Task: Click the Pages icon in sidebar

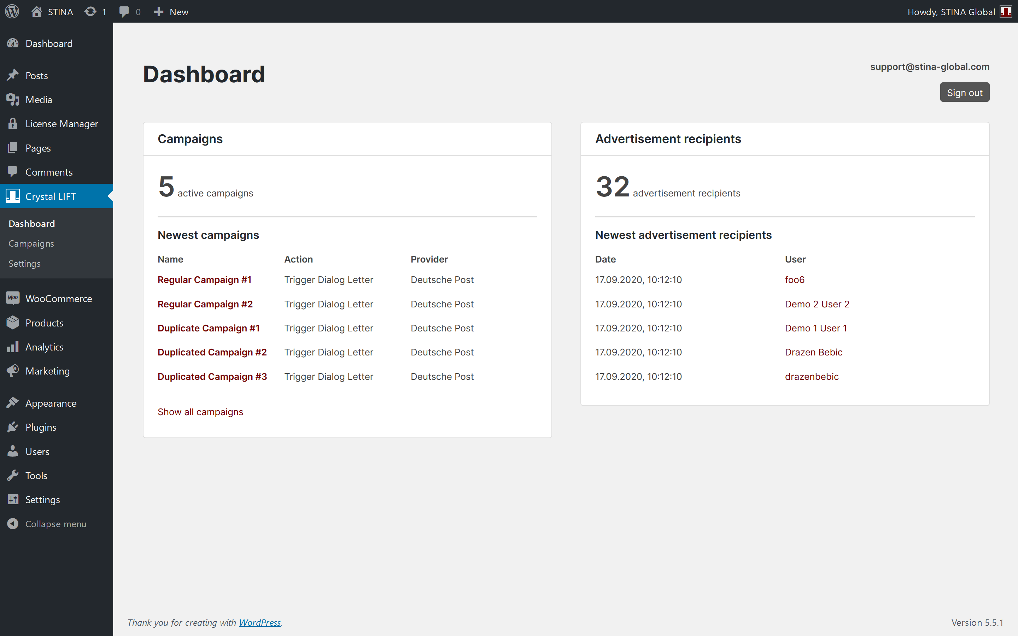Action: (x=13, y=148)
